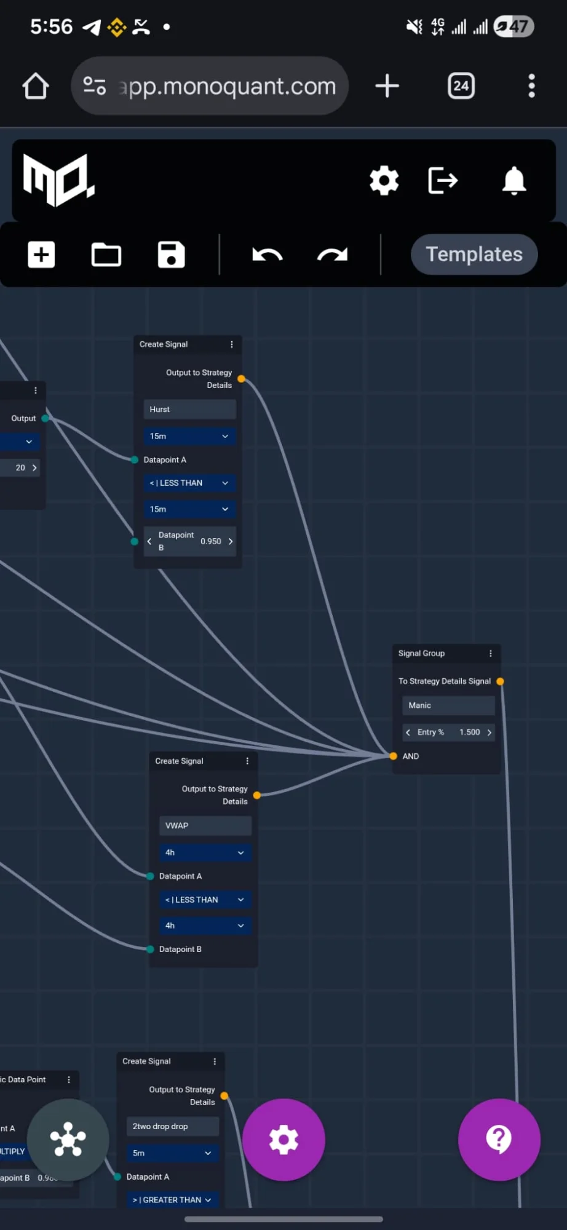
Task: Open browser tab switcher showing 24
Action: 461,86
